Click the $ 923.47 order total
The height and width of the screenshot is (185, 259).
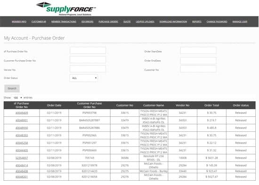[x=211, y=171]
